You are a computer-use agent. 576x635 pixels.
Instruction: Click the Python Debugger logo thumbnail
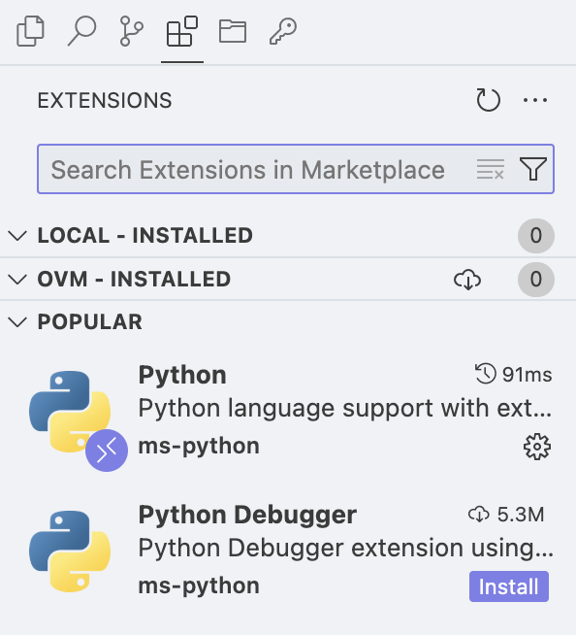[x=70, y=551]
